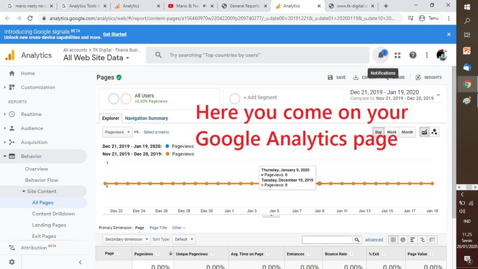Switch to motion chart view icon
The height and width of the screenshot is (269, 478).
(435, 132)
